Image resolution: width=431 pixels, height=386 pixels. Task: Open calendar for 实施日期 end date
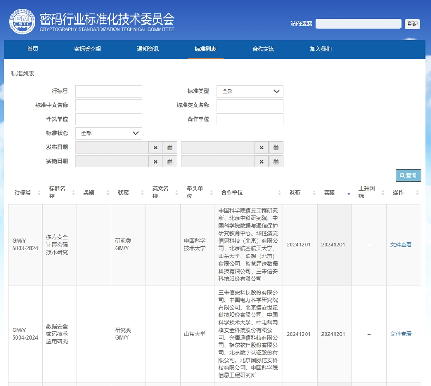(276, 161)
